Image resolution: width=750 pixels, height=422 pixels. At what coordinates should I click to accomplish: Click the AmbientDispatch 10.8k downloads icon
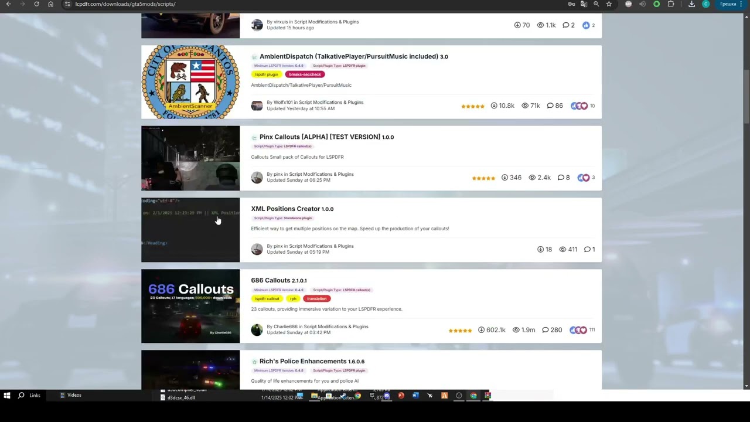point(494,105)
